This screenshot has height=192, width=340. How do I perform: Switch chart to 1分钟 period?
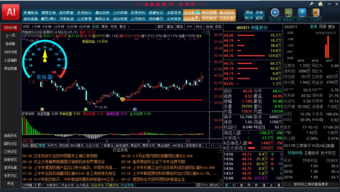[x=36, y=27]
